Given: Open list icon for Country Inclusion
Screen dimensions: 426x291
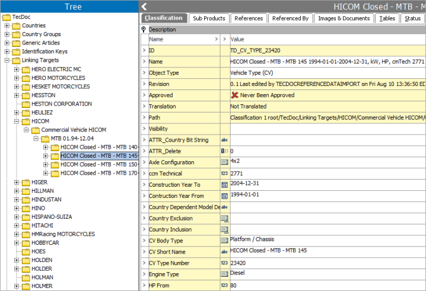Looking at the screenshot, I should [x=224, y=229].
